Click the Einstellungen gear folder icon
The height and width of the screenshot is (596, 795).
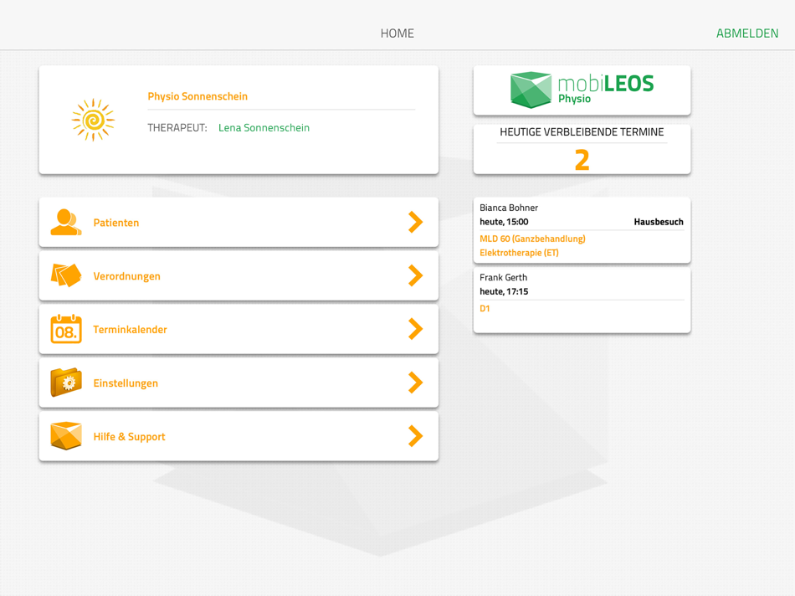click(x=66, y=383)
